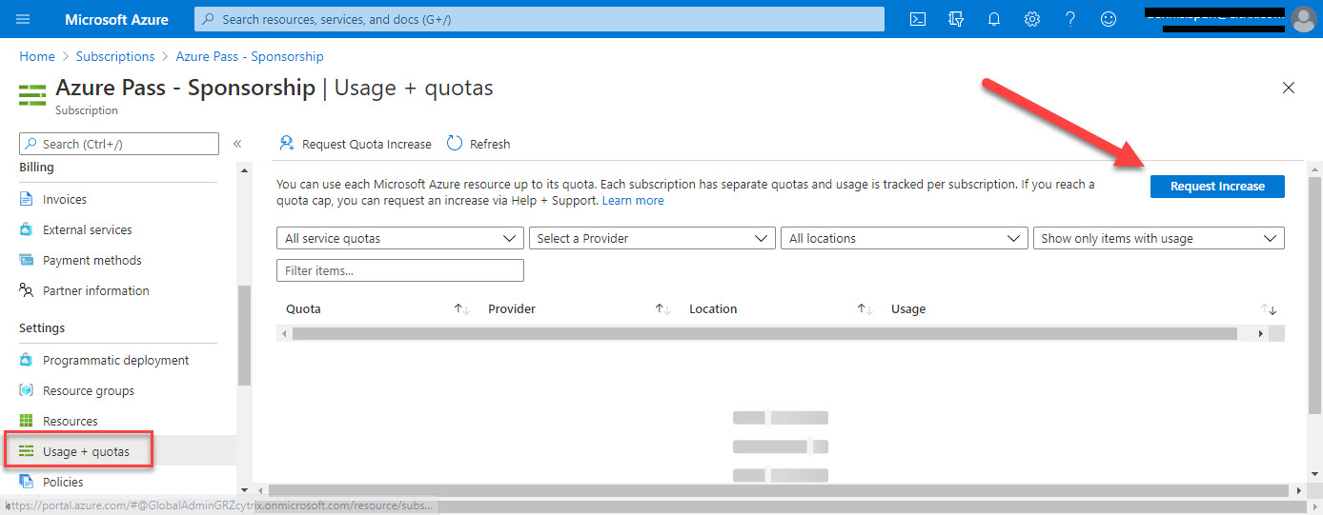Click the Microsoft Azure logo text
Screen dimensions: 1323x515
(117, 19)
